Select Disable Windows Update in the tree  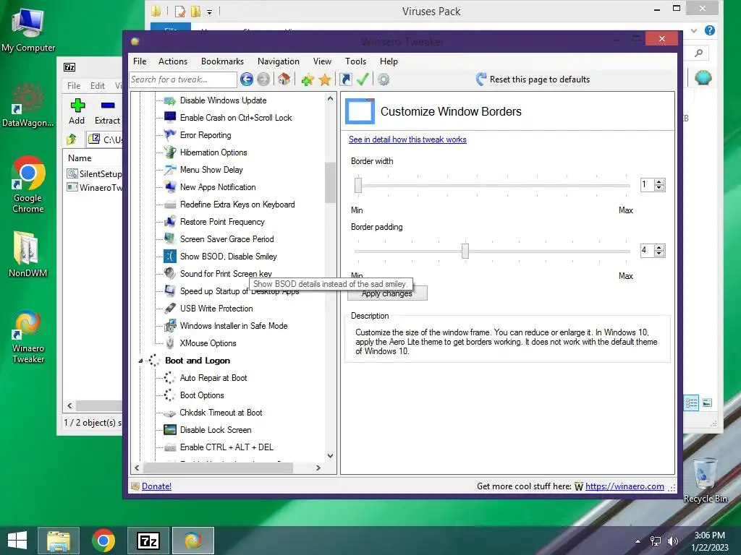(223, 100)
